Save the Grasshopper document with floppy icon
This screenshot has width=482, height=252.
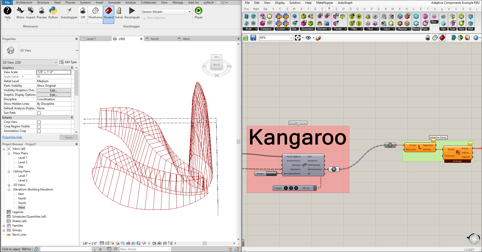tap(253, 38)
